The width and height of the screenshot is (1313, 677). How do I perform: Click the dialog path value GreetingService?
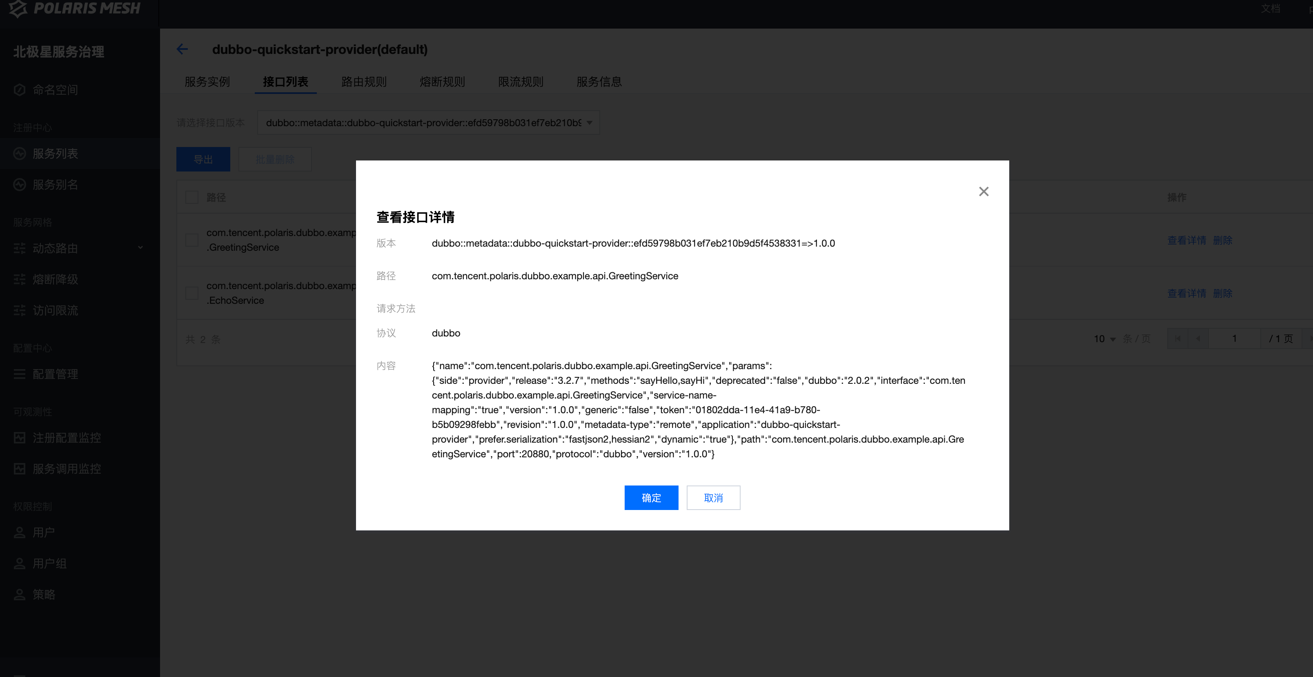click(555, 276)
